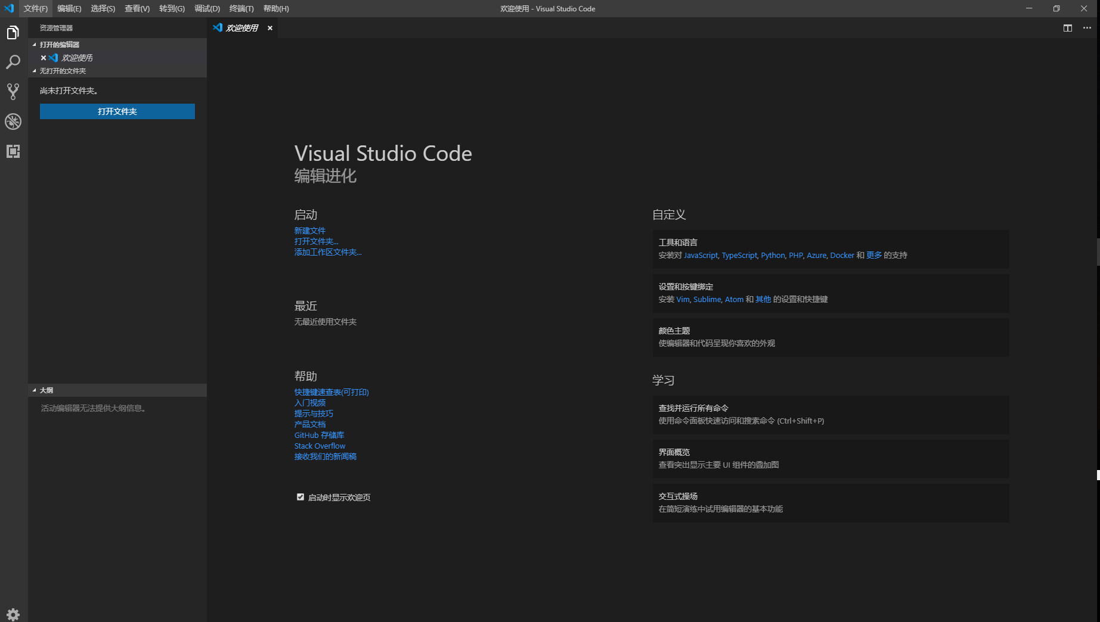Click the split editor icon

[x=1067, y=28]
